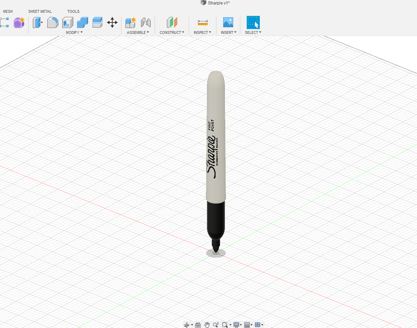Activate the Orbit tool
This screenshot has height=328, width=417.
coord(187,325)
